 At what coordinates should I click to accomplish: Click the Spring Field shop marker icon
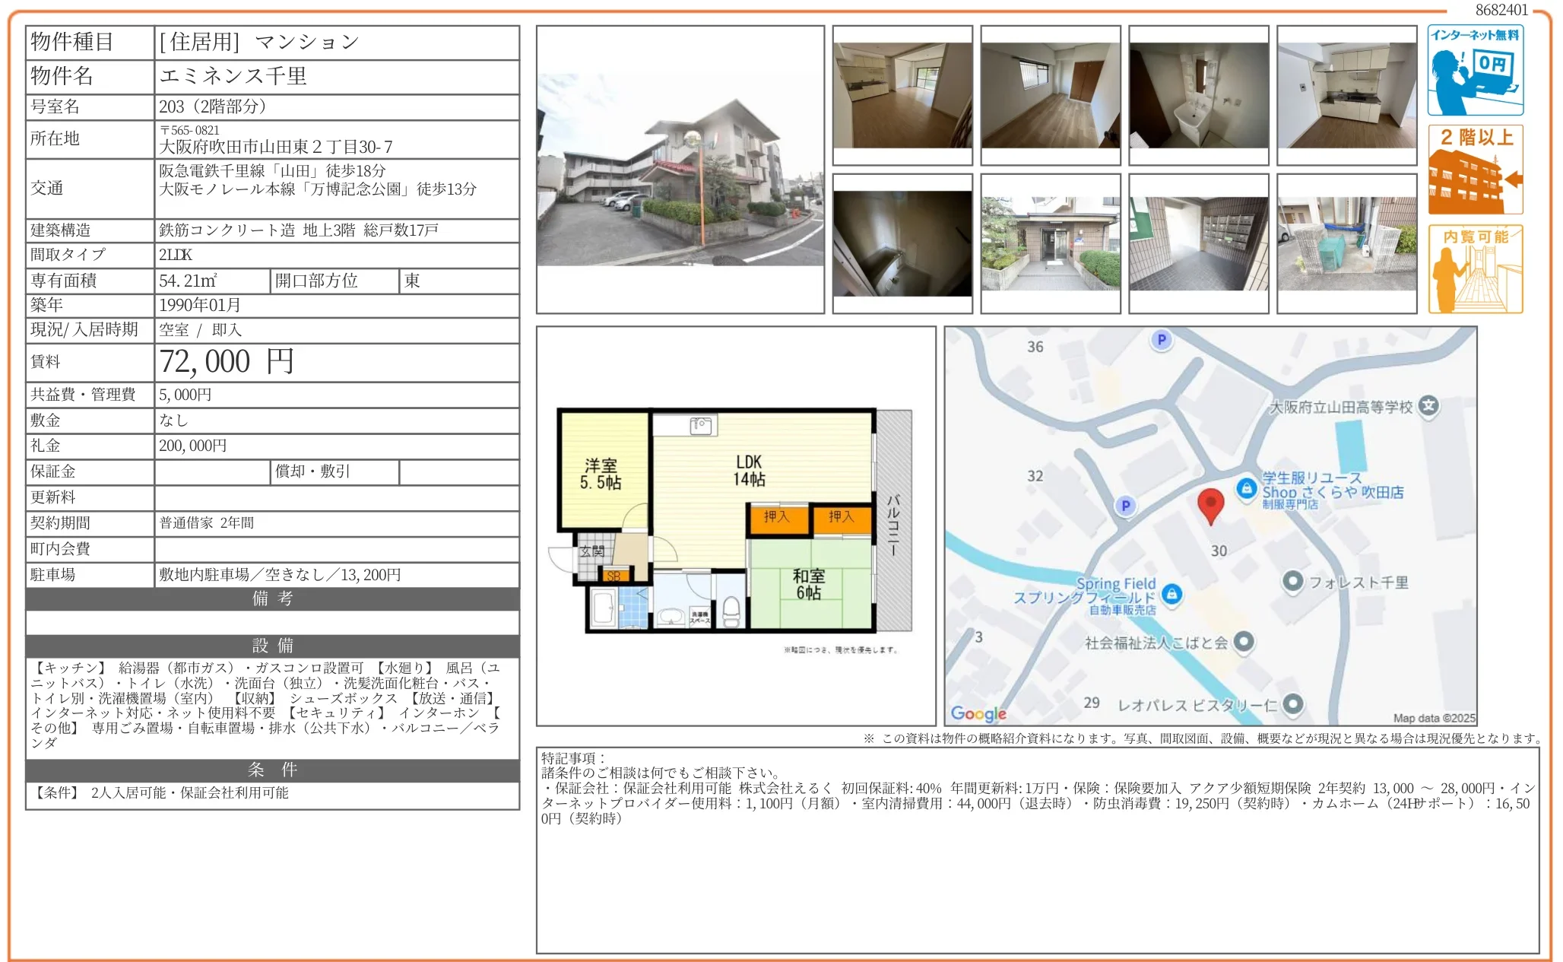1171,594
